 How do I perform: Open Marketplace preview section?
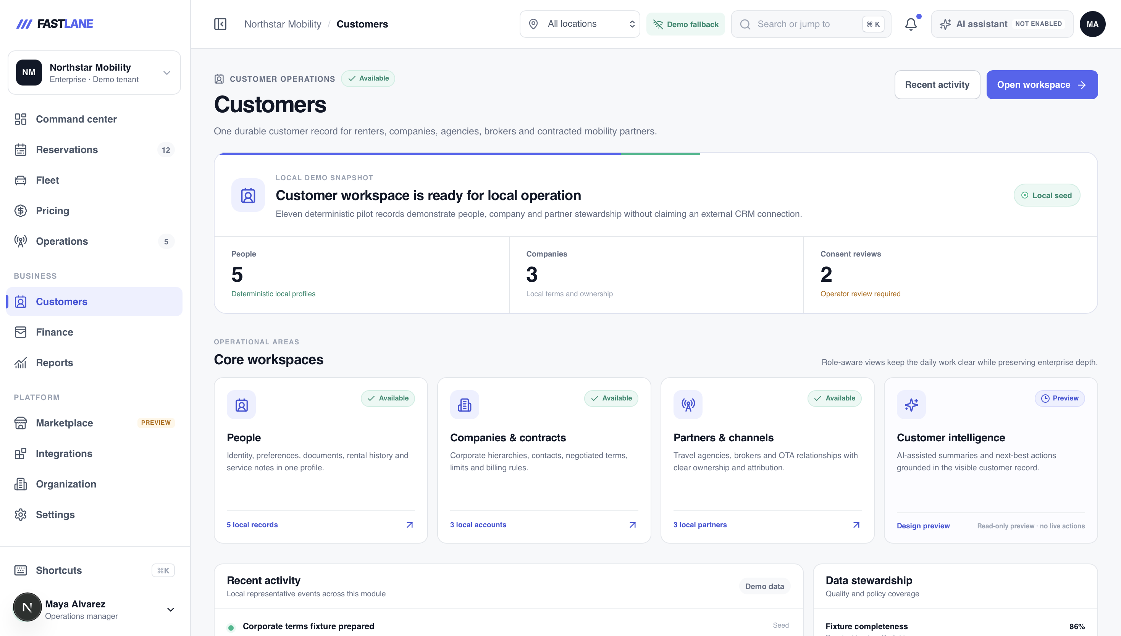tap(94, 423)
